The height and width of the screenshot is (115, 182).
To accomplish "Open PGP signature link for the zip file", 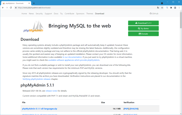I will (126, 109).
